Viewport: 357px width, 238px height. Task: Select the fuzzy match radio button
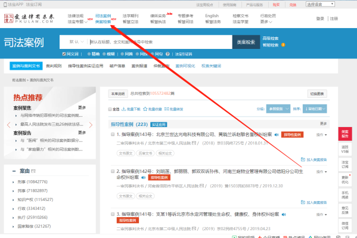pyautogui.click(x=104, y=54)
